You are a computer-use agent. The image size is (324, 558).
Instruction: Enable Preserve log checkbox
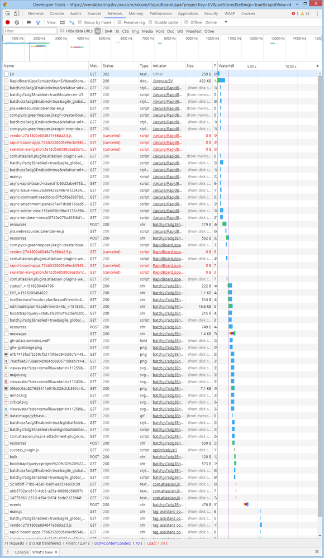[x=120, y=22]
